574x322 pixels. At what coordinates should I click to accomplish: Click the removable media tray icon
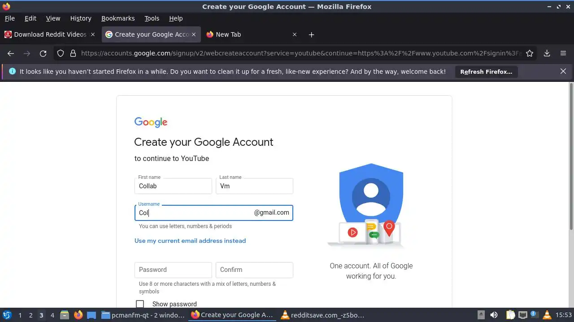pos(481,315)
